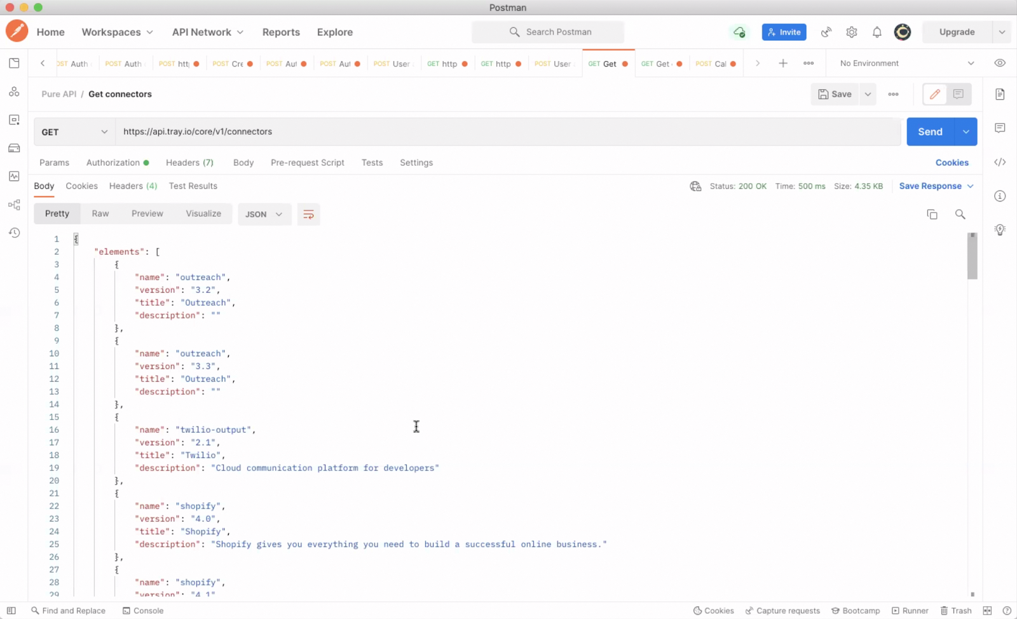The height and width of the screenshot is (619, 1017).
Task: Open the more actions menu beside Save
Action: (894, 94)
